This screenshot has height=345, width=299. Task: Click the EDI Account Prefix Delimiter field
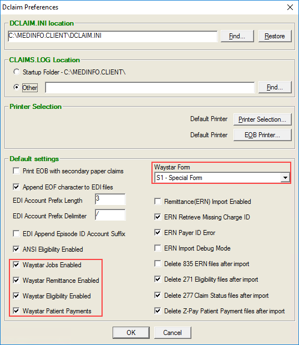tap(110, 215)
